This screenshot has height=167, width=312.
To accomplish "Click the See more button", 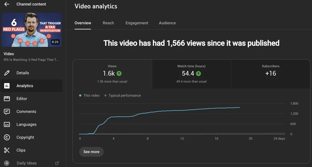I will [x=91, y=152].
